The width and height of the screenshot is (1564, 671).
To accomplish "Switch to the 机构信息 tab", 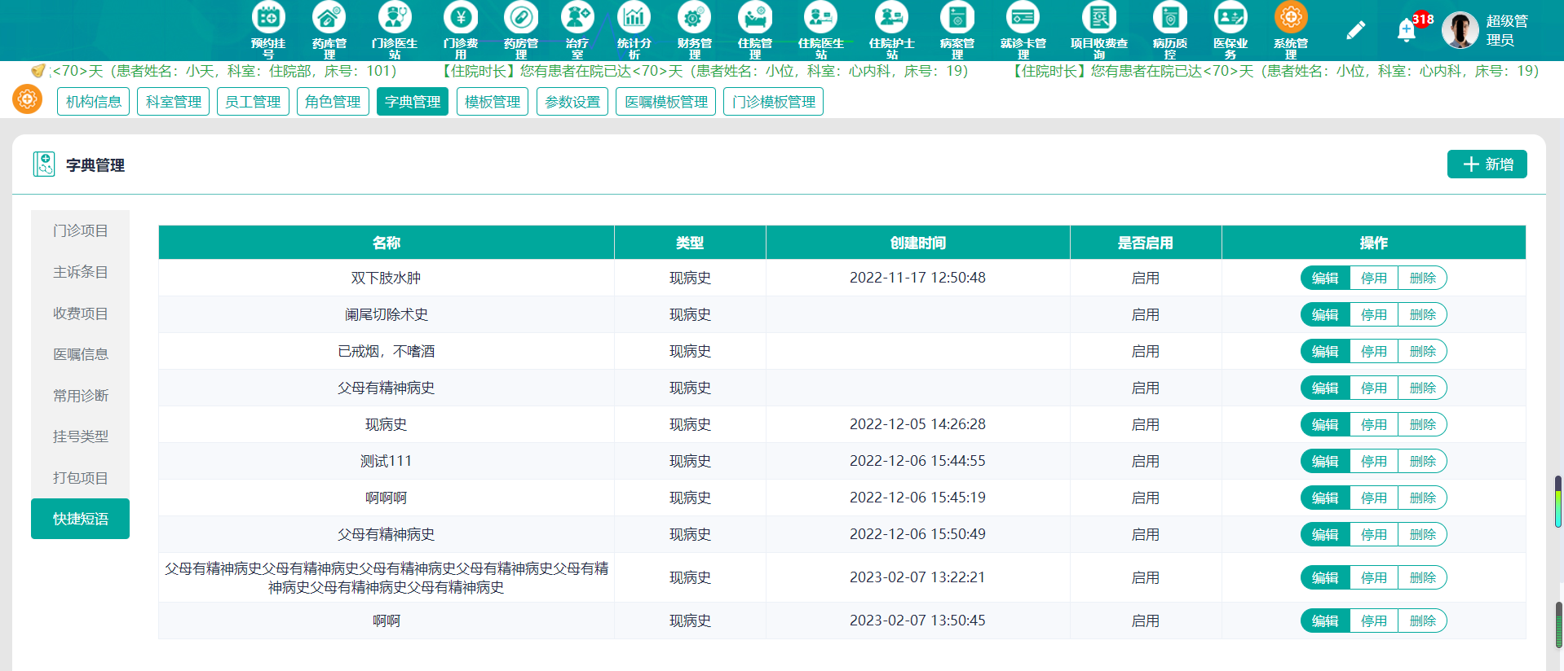I will (94, 102).
